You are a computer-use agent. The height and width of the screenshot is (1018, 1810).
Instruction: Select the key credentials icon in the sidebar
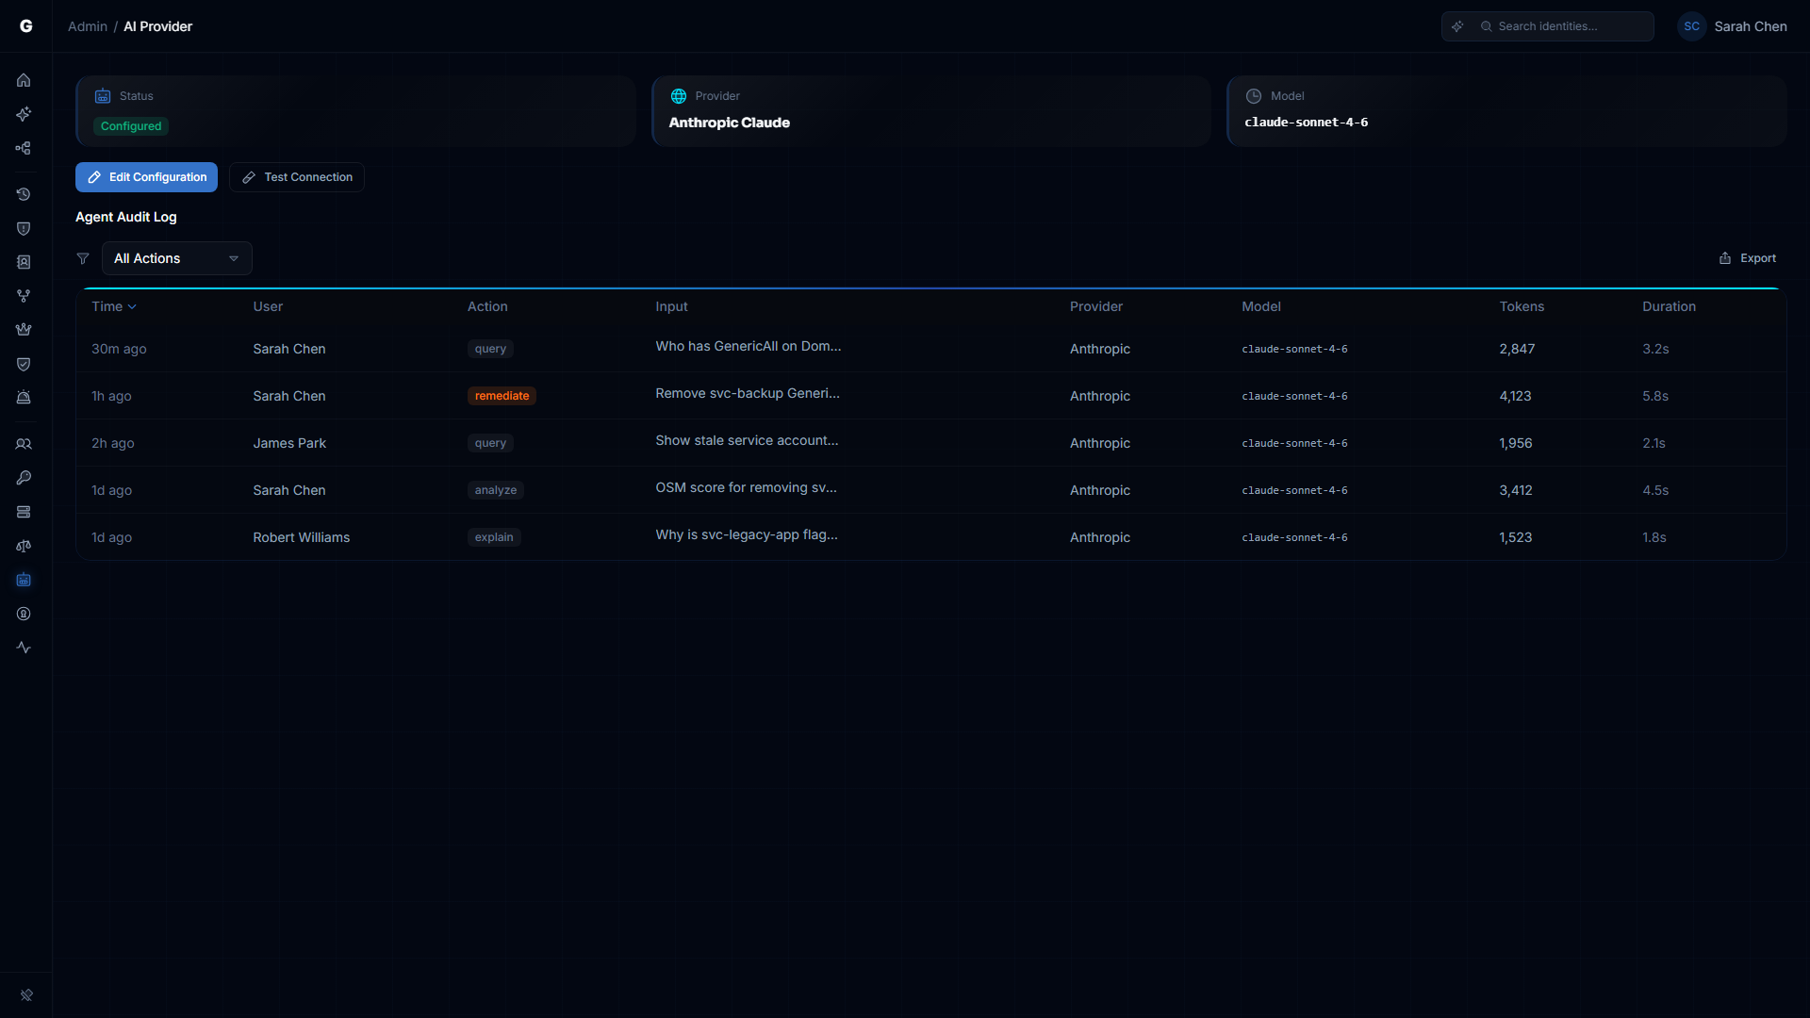tap(24, 477)
